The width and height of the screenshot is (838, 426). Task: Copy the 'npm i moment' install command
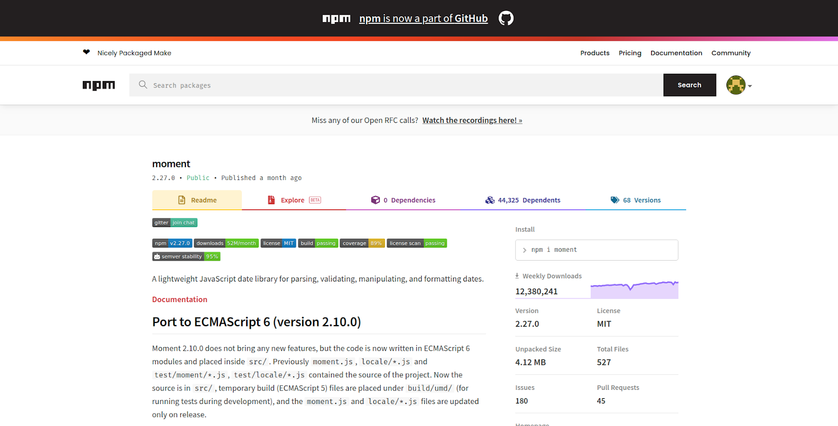[x=597, y=250]
